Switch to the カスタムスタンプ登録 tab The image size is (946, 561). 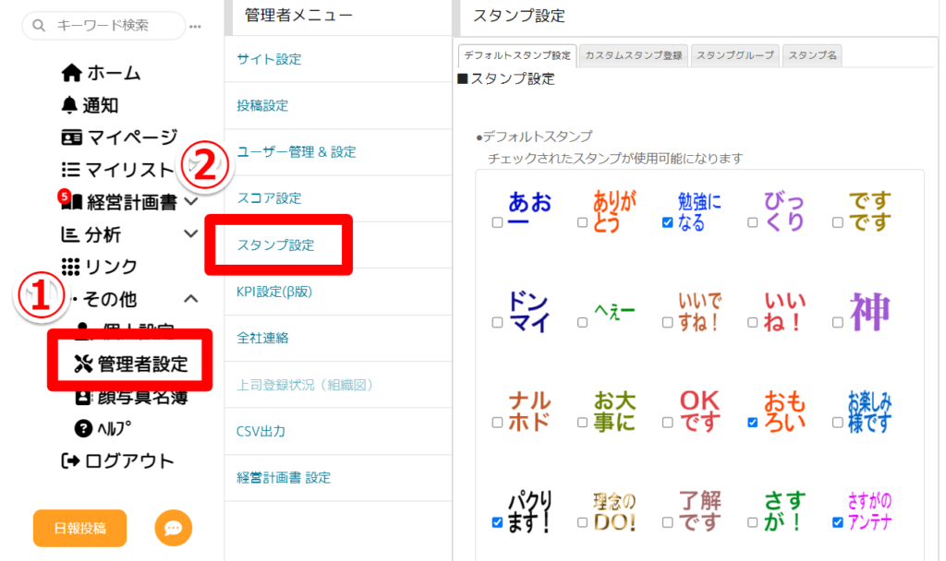[x=634, y=55]
